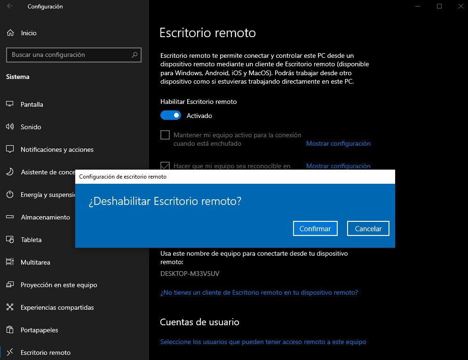468x360 pixels.
Task: Select the Sonido section icon
Action: pyautogui.click(x=10, y=127)
